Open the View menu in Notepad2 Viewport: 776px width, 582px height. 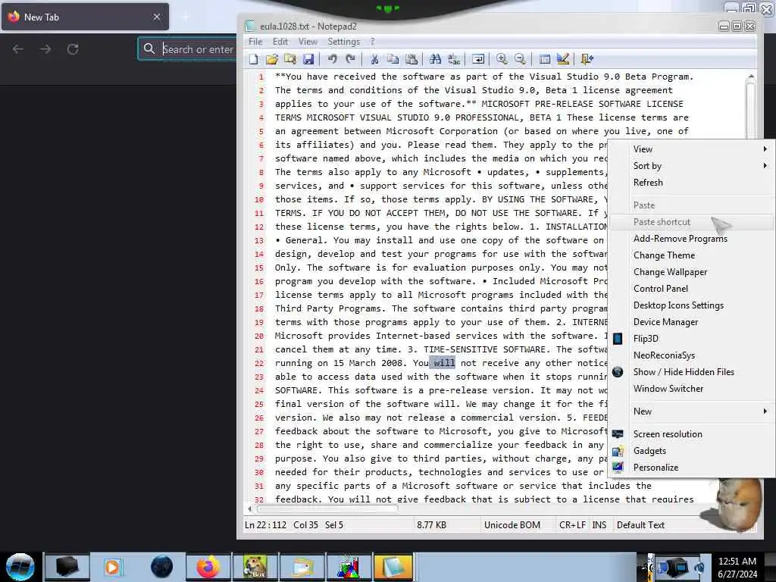pyautogui.click(x=308, y=42)
